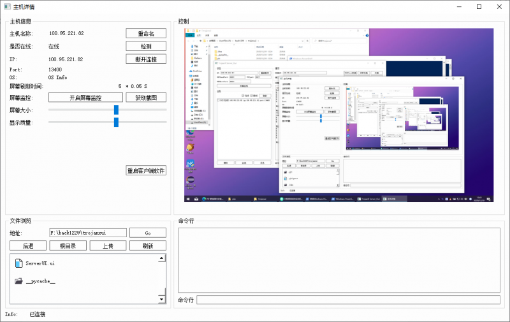Focus the 命令行 command input box

click(x=348, y=300)
